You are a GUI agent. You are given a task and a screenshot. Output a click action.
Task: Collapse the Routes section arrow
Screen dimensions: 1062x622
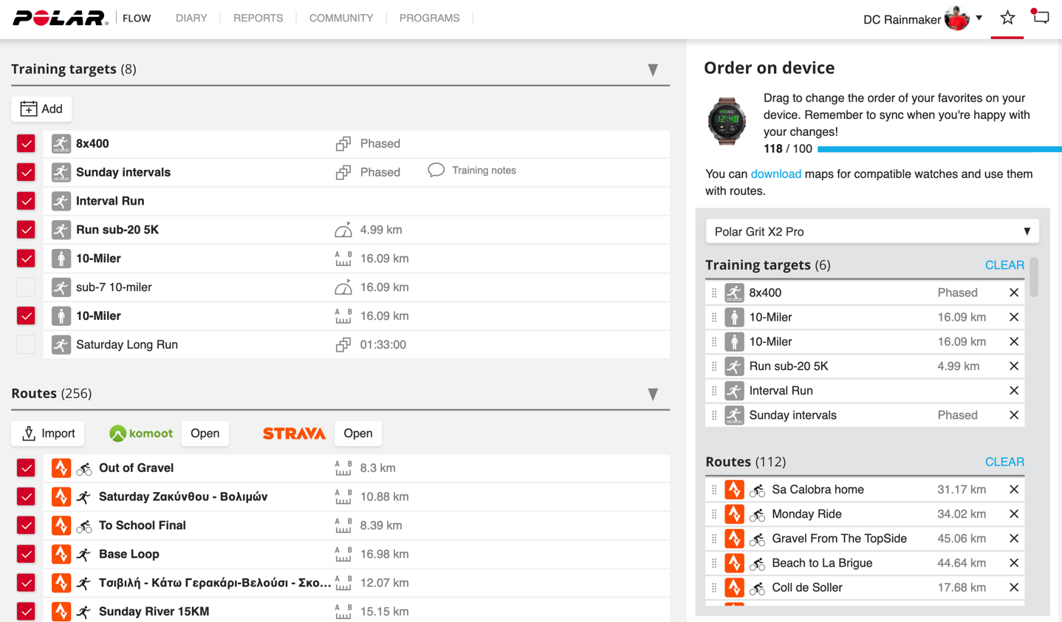click(653, 394)
